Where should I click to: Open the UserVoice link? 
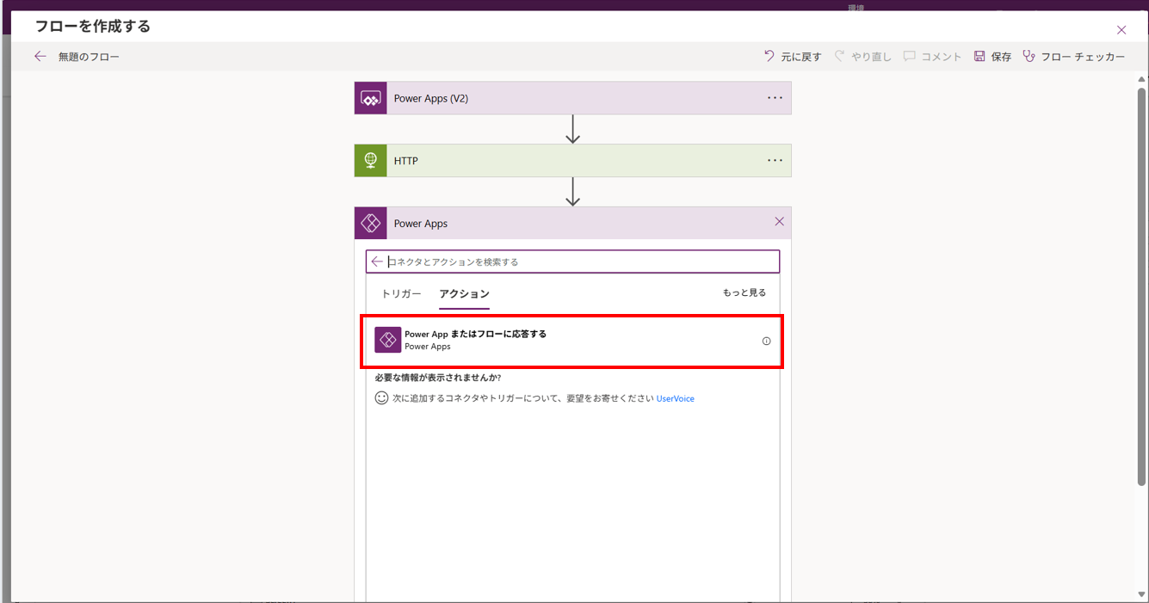pos(676,399)
